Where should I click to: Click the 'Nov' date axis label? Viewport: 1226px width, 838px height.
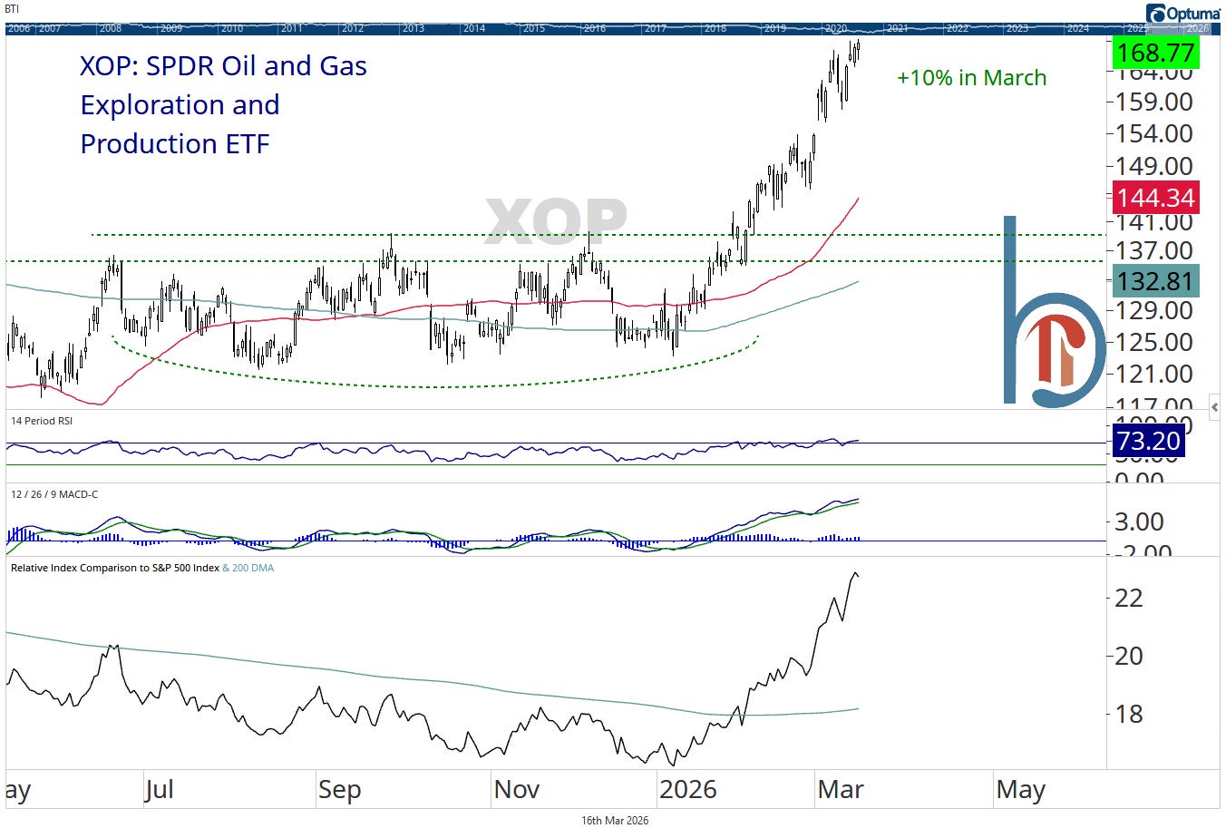[516, 789]
